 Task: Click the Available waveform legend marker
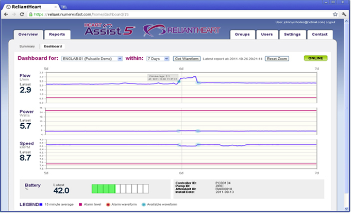(143, 205)
